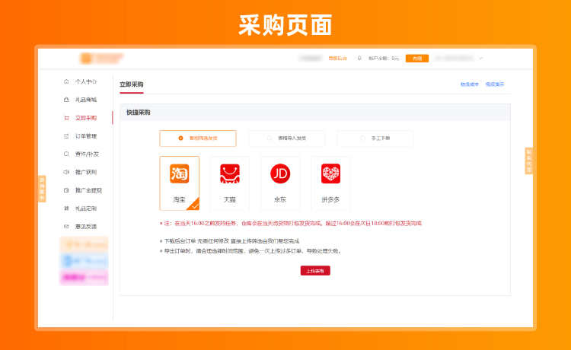This screenshot has height=350, width=571.
Task: Click the cart icon beside 立即采购
Action: pyautogui.click(x=66, y=118)
